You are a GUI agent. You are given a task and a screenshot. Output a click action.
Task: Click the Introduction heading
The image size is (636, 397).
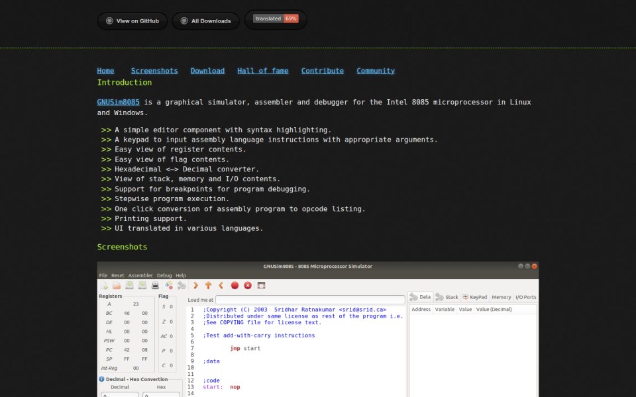pos(125,82)
